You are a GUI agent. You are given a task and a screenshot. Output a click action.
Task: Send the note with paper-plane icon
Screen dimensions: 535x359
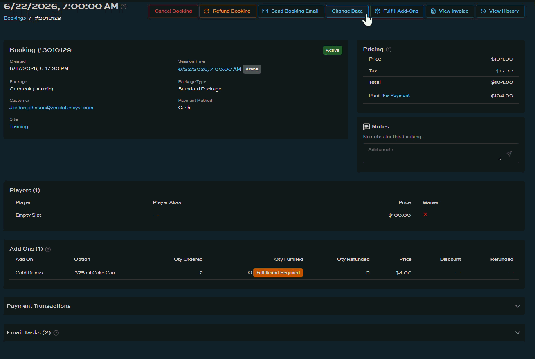509,153
